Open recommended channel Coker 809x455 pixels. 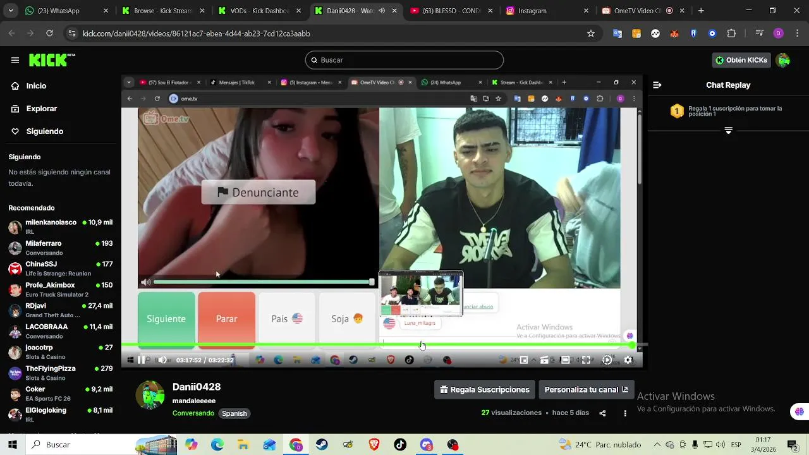(60, 394)
